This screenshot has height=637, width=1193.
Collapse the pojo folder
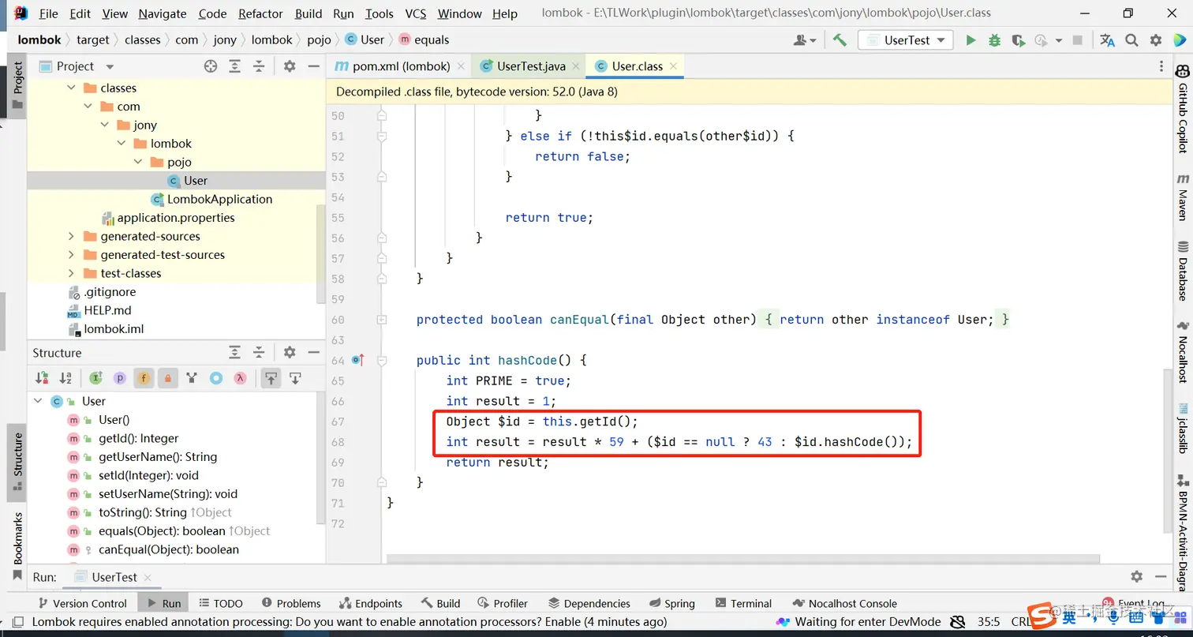(137, 162)
